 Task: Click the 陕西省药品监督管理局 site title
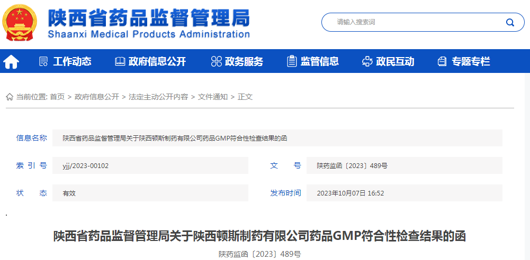[x=149, y=17]
